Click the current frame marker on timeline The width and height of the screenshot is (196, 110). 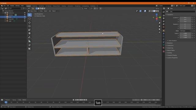(6, 102)
